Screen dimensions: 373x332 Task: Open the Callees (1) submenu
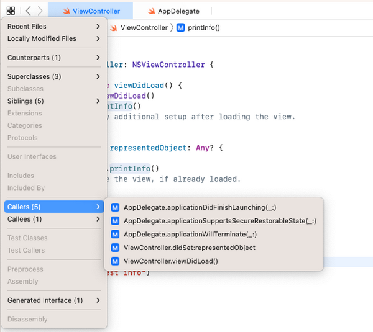click(53, 219)
